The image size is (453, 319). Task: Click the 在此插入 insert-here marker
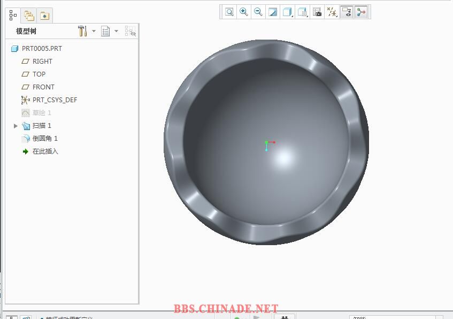click(x=45, y=151)
